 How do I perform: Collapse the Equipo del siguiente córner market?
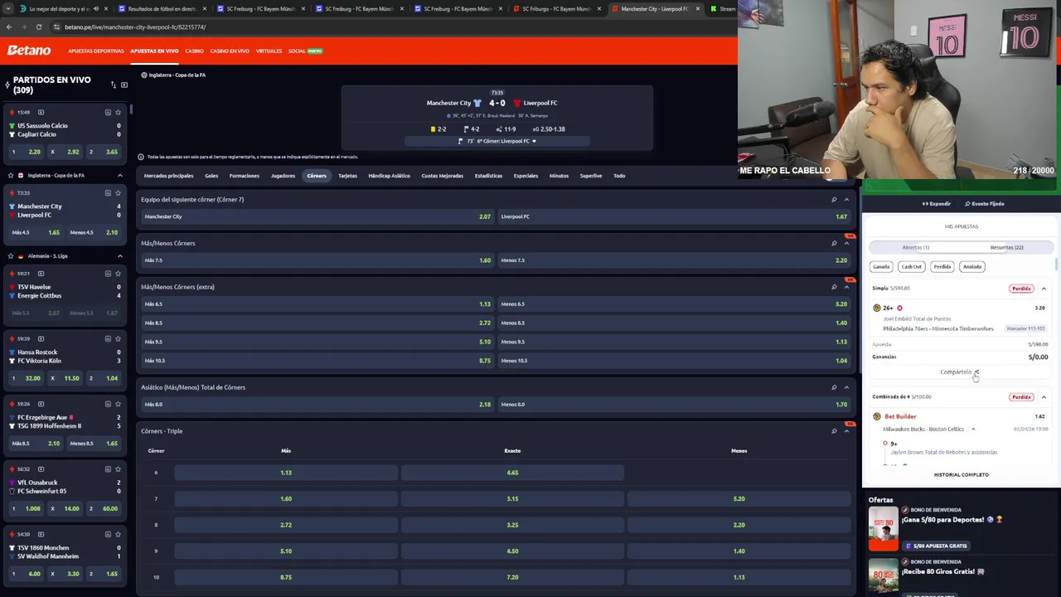[x=846, y=199]
